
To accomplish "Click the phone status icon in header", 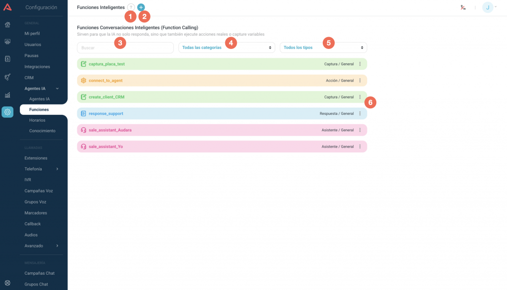I will coord(463,7).
